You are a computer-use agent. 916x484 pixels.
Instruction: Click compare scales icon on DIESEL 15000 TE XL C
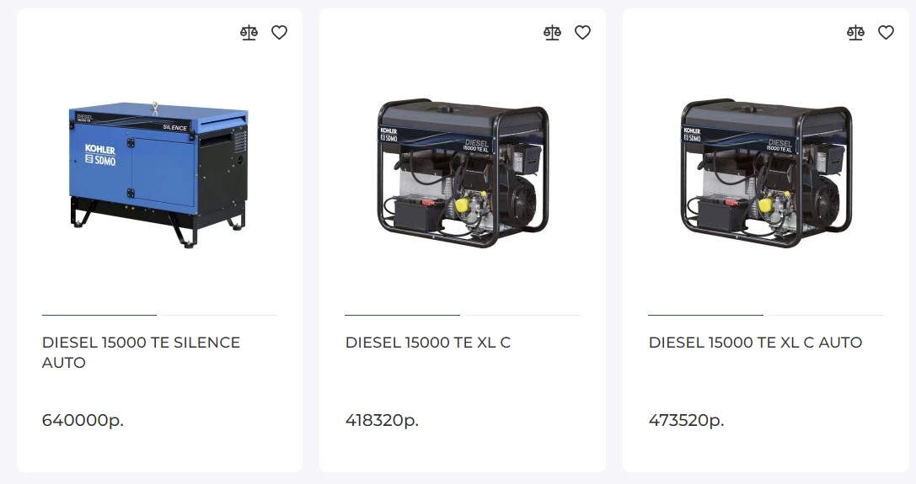tap(552, 33)
